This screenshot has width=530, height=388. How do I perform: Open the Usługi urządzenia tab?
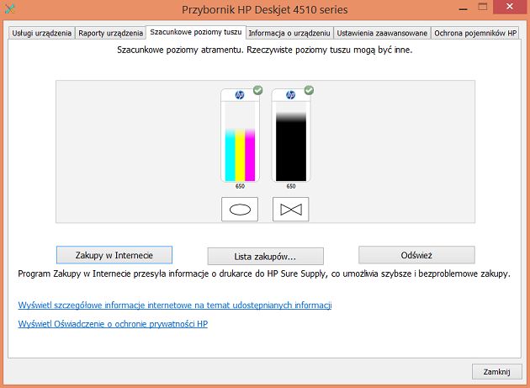41,33
